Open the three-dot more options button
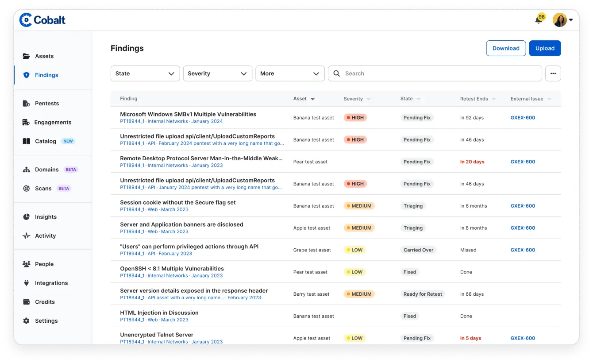 [x=553, y=73]
